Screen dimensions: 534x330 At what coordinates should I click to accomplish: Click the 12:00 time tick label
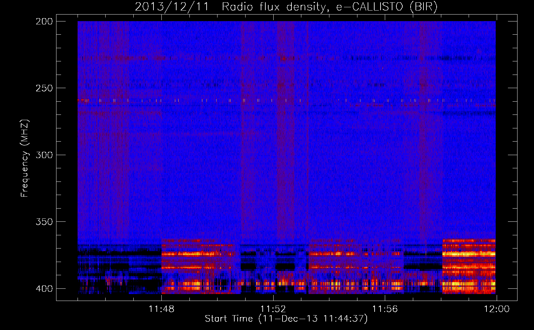coord(497,309)
